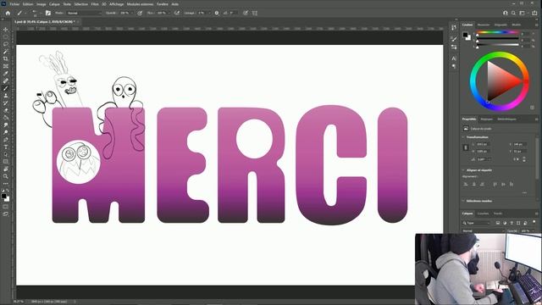Select the Zoom tool

click(x=6, y=176)
